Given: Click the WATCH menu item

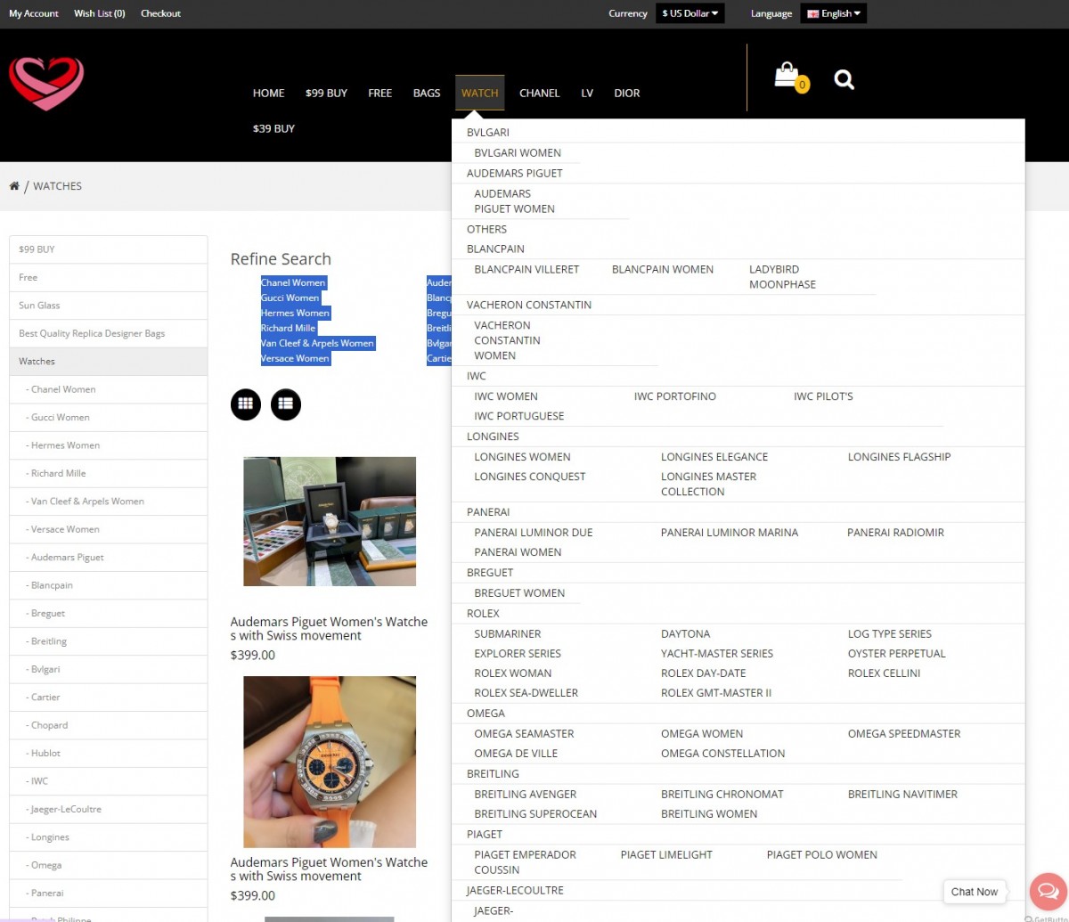Looking at the screenshot, I should coord(480,93).
